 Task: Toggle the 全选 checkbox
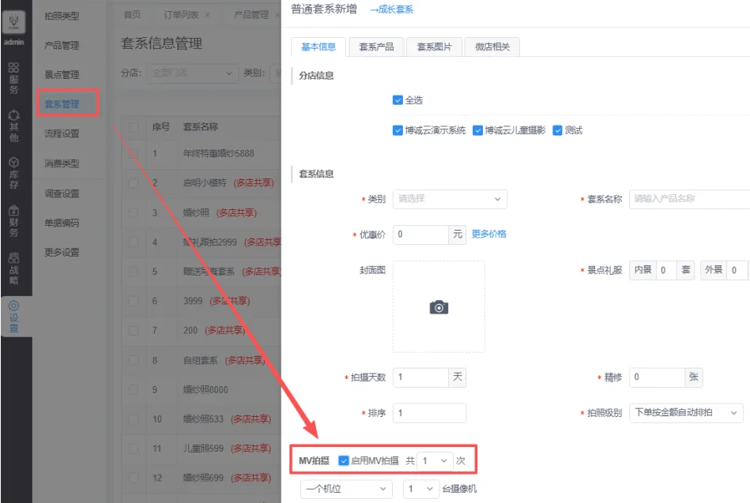pos(398,100)
